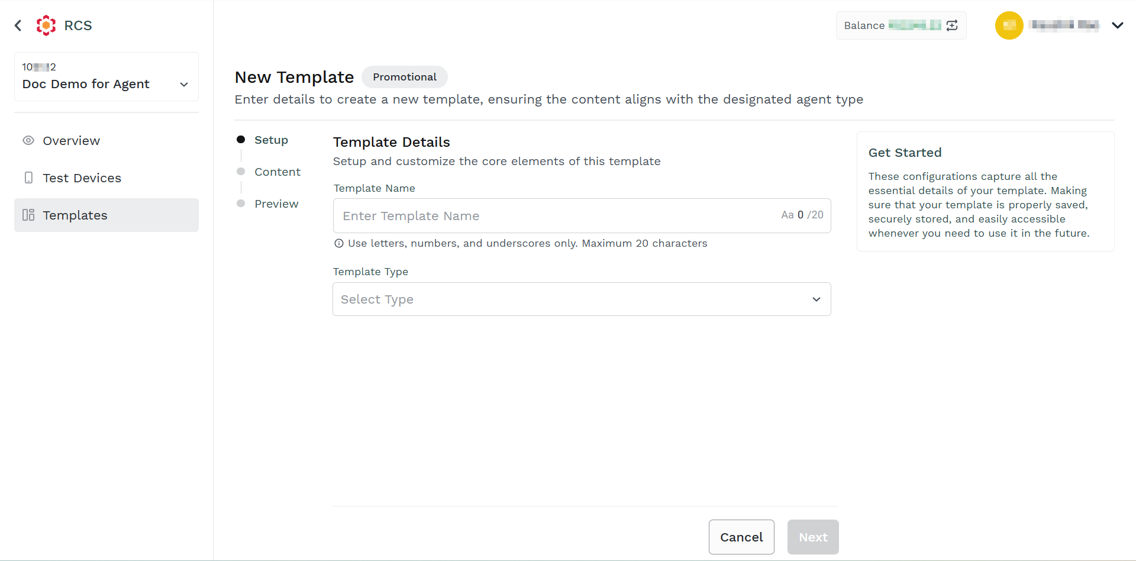Viewport: 1136px width, 561px height.
Task: Click the yellow user avatar icon
Action: click(1009, 25)
